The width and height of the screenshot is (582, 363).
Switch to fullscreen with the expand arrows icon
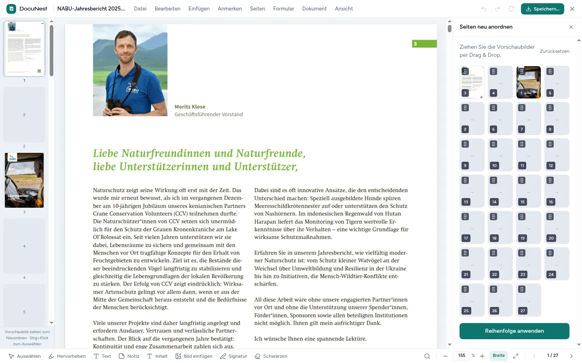pos(516,356)
